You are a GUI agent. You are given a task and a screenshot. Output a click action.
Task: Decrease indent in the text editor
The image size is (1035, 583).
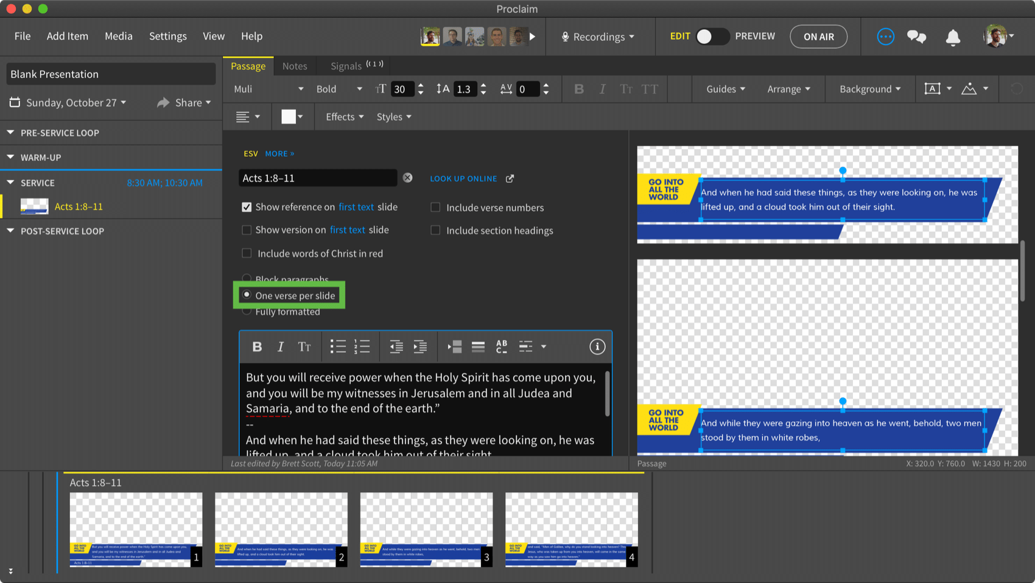click(396, 347)
